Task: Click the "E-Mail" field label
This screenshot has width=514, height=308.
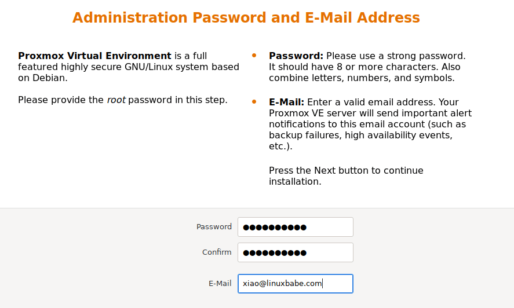Action: tap(220, 284)
